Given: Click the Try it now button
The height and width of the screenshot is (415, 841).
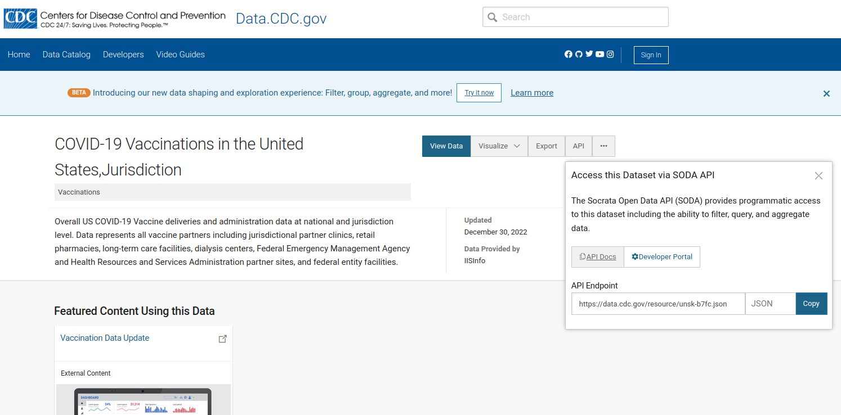Looking at the screenshot, I should point(479,93).
